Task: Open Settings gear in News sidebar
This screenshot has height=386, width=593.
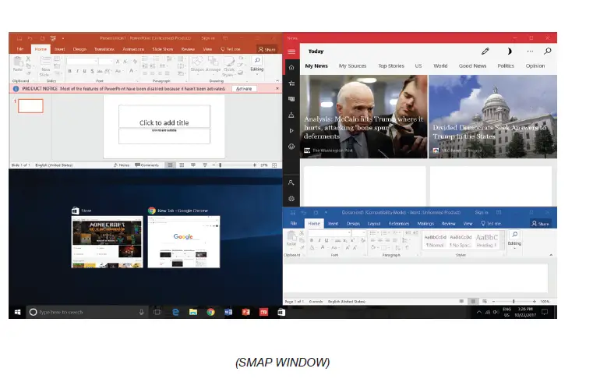Action: tap(291, 198)
